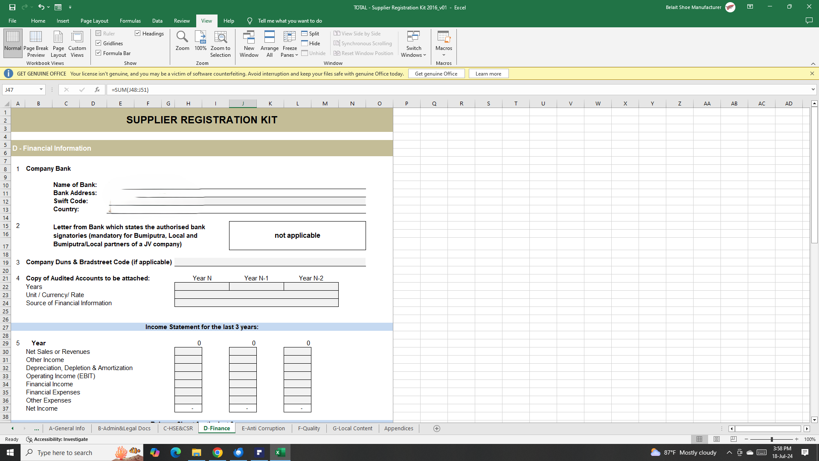Click Arrange All windows icon
The width and height of the screenshot is (819, 461).
point(269,38)
